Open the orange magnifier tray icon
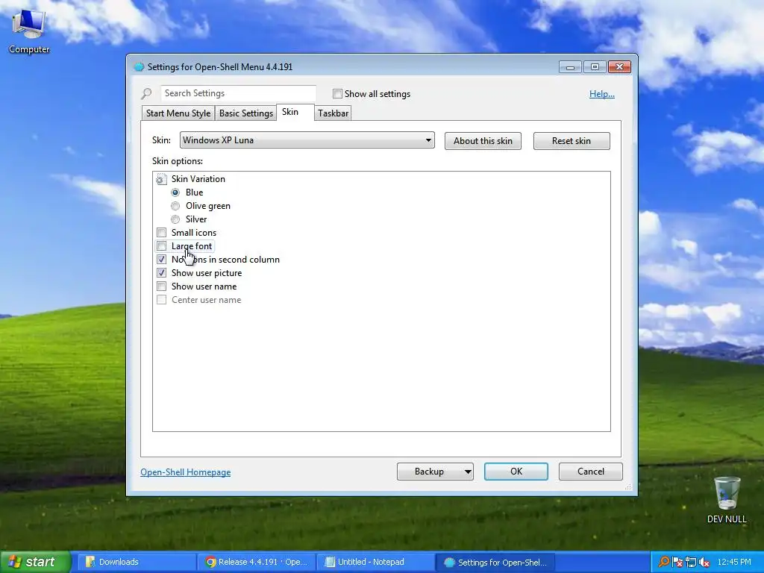This screenshot has width=764, height=573. pyautogui.click(x=663, y=562)
